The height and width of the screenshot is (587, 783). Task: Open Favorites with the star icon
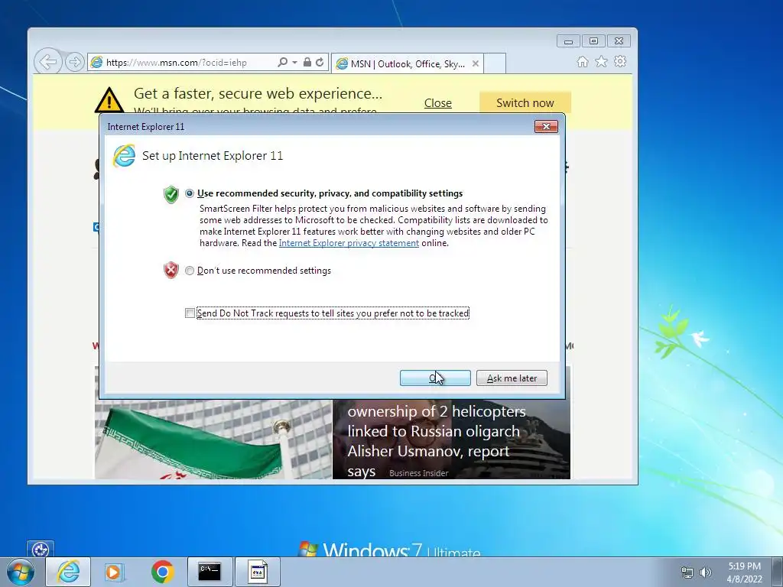click(x=601, y=61)
